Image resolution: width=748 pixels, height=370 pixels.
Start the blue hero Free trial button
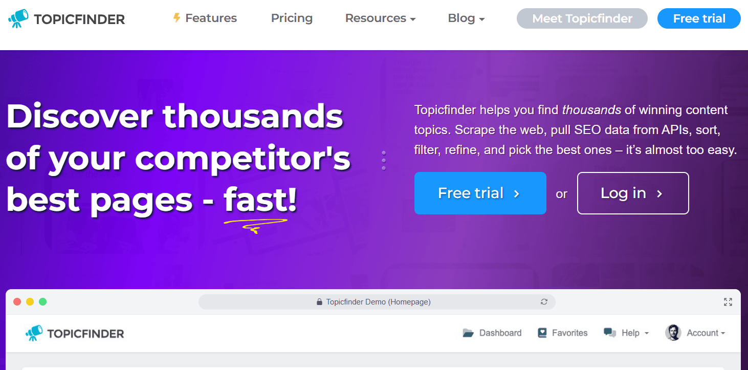pyautogui.click(x=480, y=193)
